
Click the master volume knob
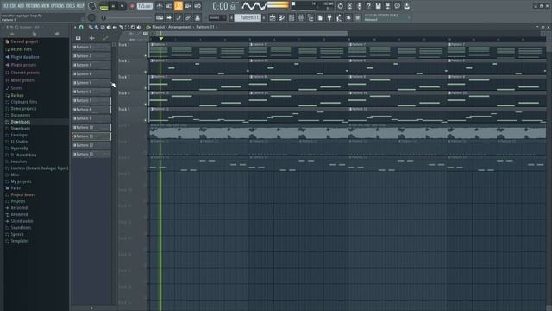[x=91, y=6]
